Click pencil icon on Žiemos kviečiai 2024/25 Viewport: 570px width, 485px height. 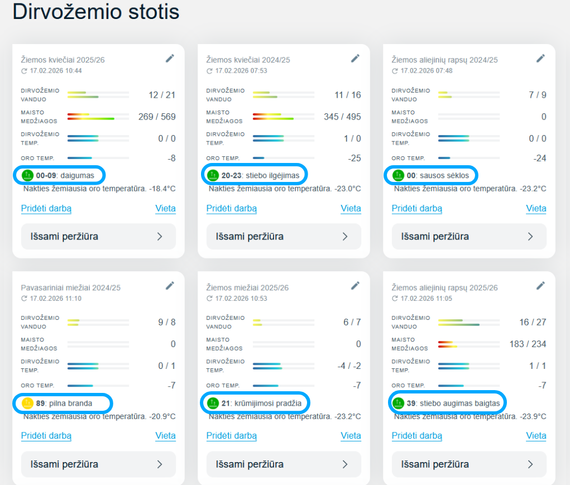click(x=355, y=58)
